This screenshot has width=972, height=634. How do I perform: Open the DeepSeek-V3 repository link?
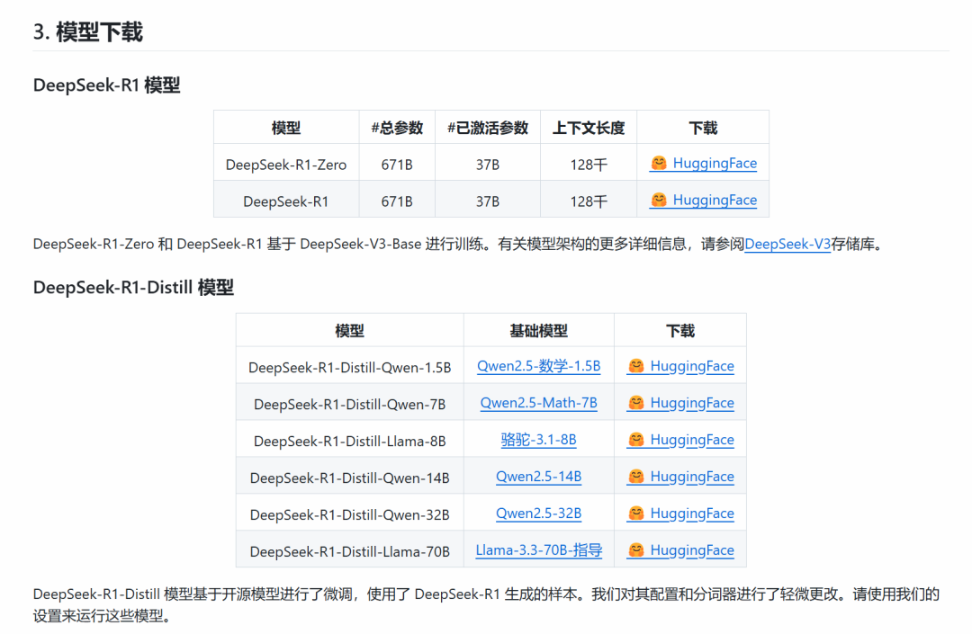point(787,244)
